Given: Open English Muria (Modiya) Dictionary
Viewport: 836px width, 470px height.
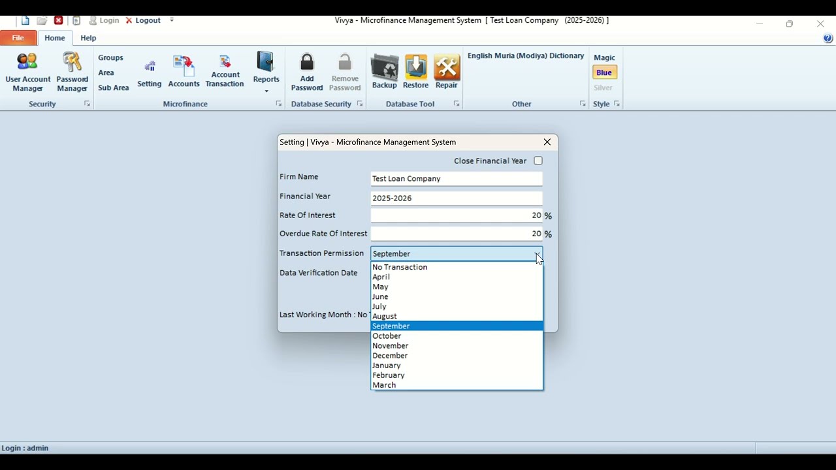Looking at the screenshot, I should point(526,55).
